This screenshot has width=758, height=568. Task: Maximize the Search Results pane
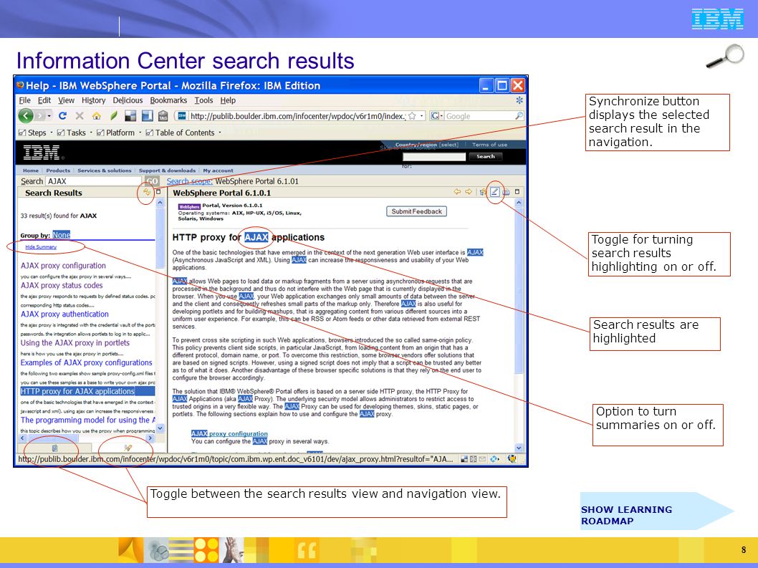tap(158, 192)
